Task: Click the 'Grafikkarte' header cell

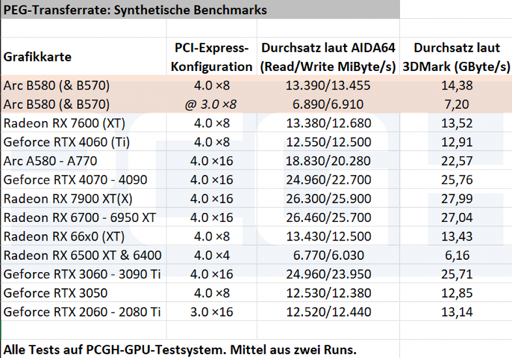Action: [x=84, y=57]
